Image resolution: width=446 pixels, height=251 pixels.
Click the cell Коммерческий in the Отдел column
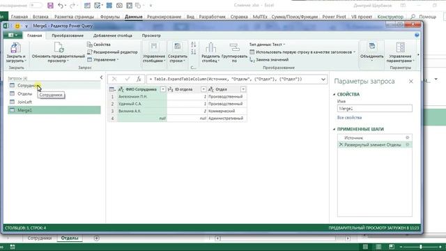tap(227, 111)
